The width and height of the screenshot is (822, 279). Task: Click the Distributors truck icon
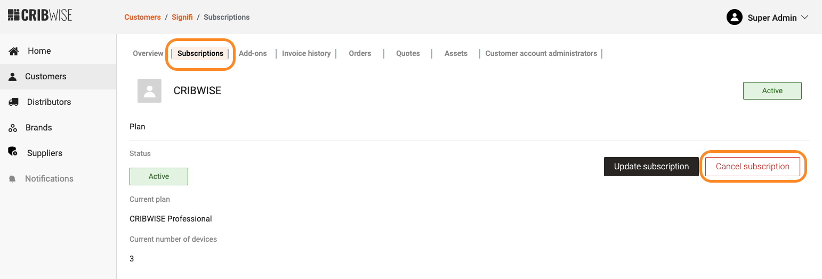[14, 102]
